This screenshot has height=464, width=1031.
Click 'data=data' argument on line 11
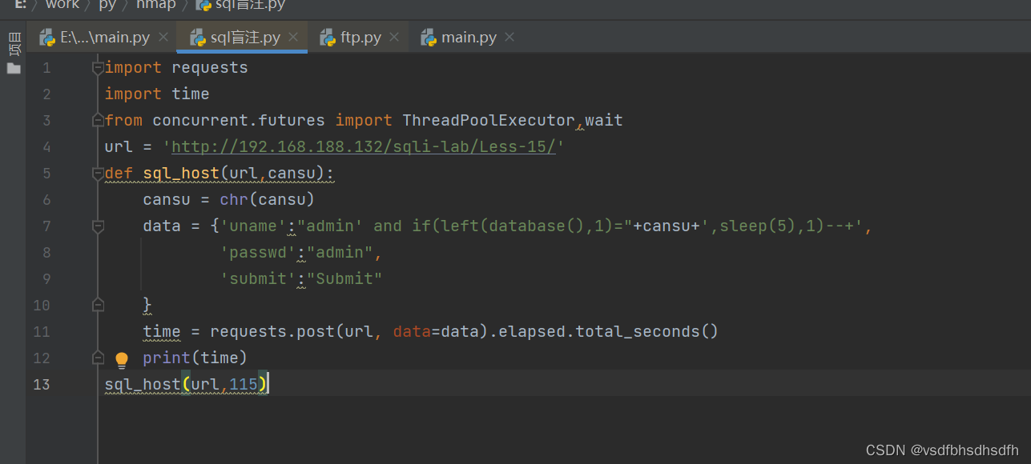[x=436, y=331]
